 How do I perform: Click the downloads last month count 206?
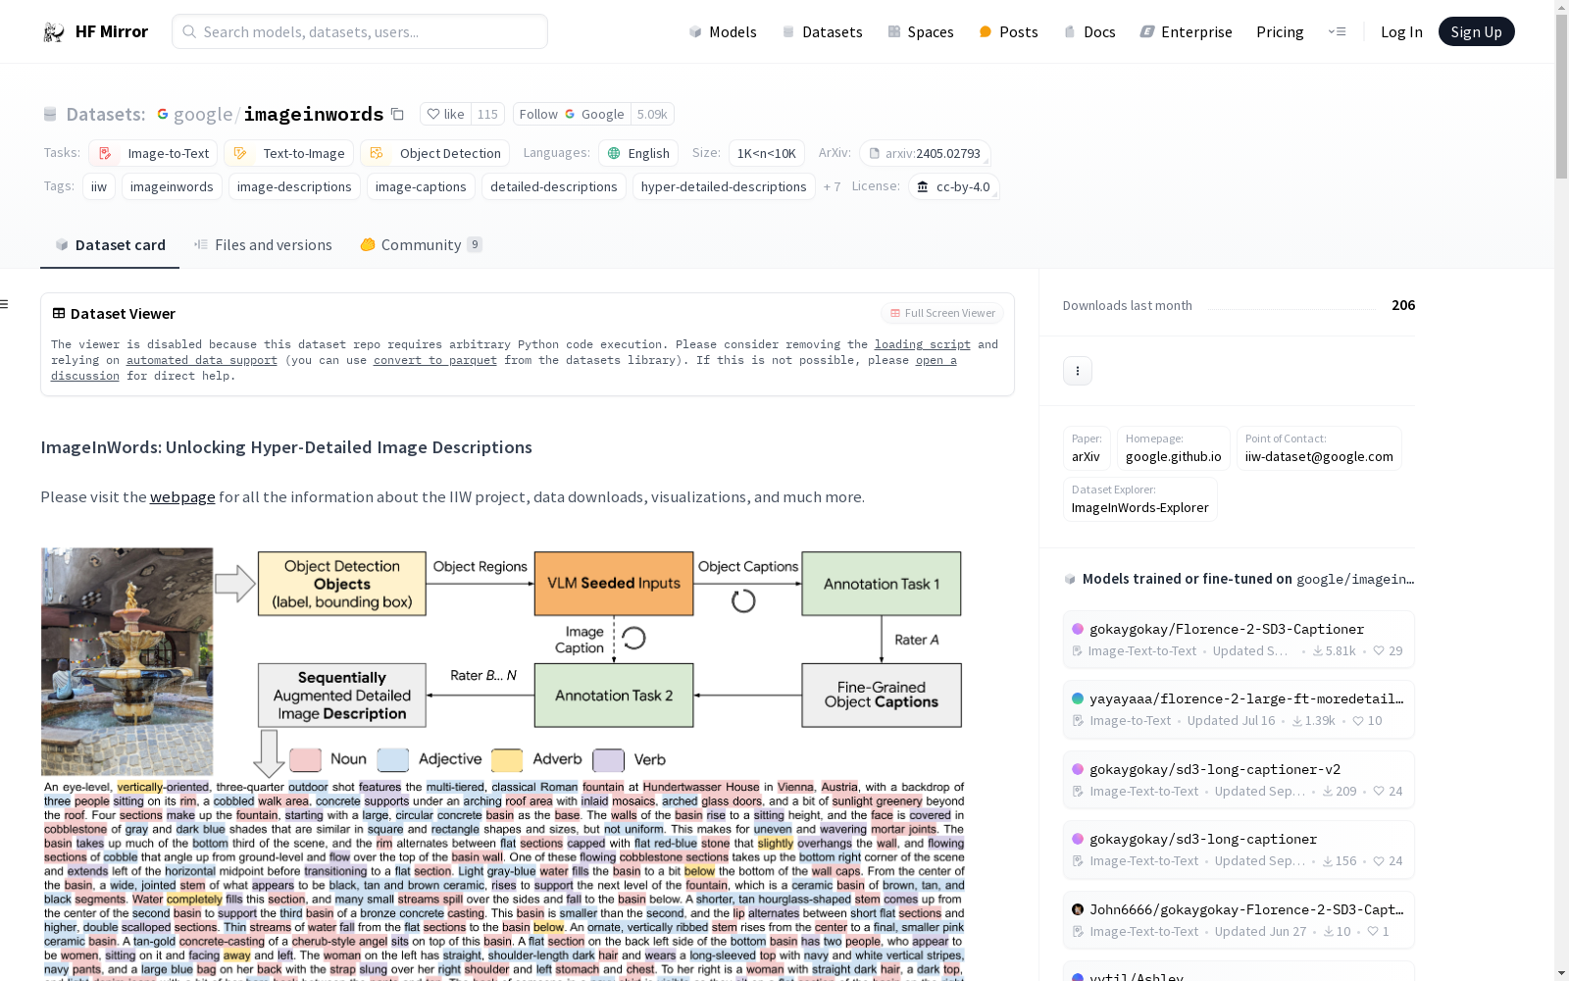point(1403,305)
